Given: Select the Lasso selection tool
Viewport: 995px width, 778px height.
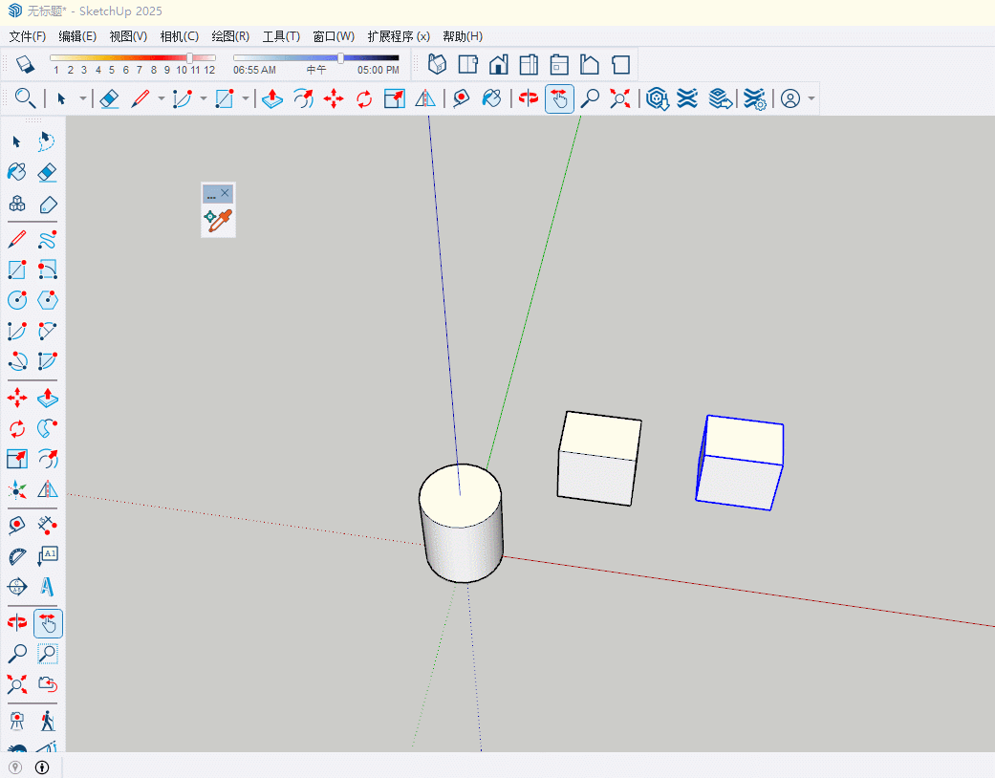Looking at the screenshot, I should click(47, 141).
